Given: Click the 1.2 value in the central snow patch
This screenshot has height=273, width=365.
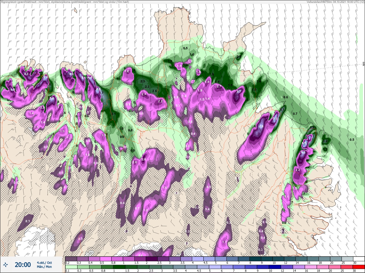Looking at the screenshot, I should click(x=145, y=210).
